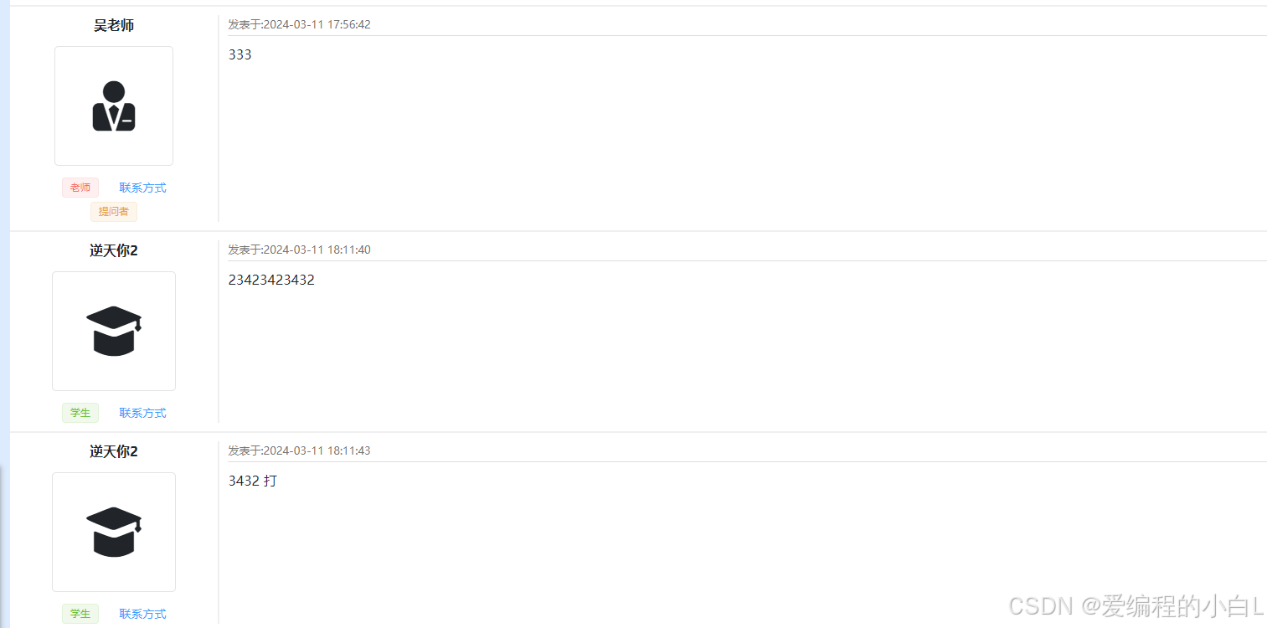Click 吴老师's teacher avatar icon
The height and width of the screenshot is (628, 1267).
[x=114, y=106]
